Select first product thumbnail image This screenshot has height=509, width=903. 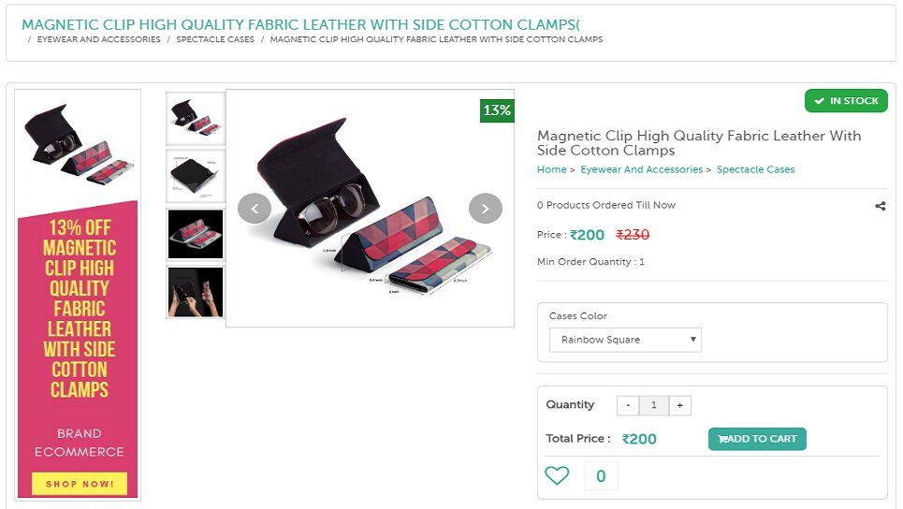[x=196, y=118]
